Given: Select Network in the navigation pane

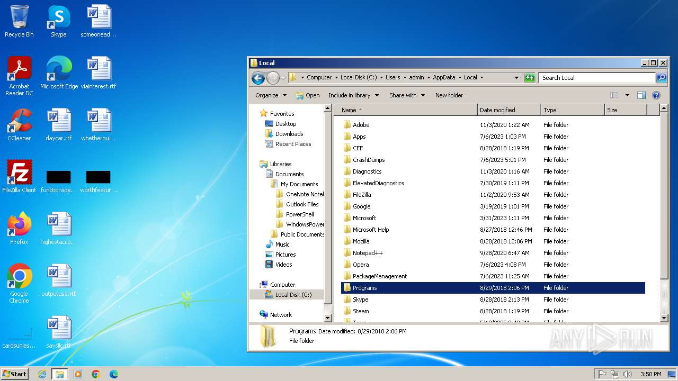Looking at the screenshot, I should click(281, 315).
